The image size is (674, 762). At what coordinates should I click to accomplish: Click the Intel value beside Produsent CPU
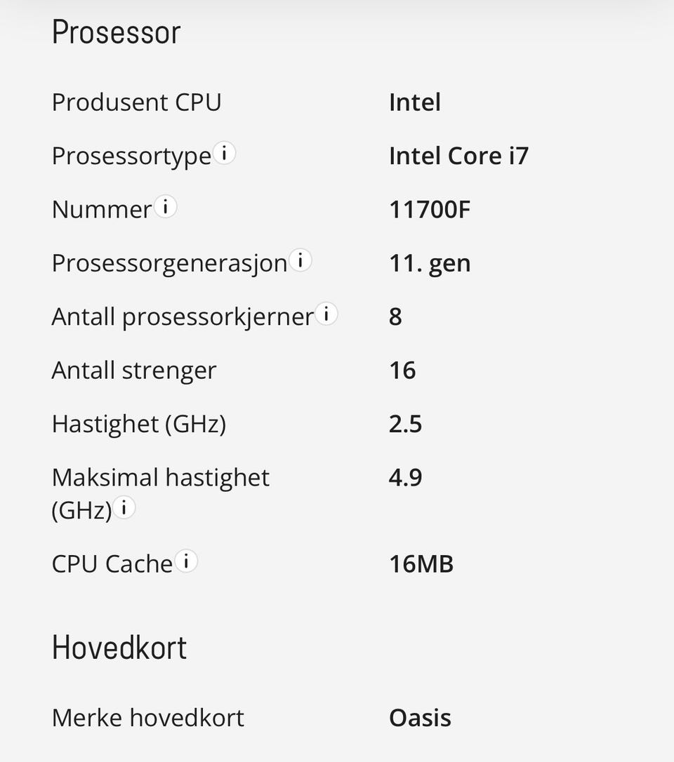(x=415, y=102)
